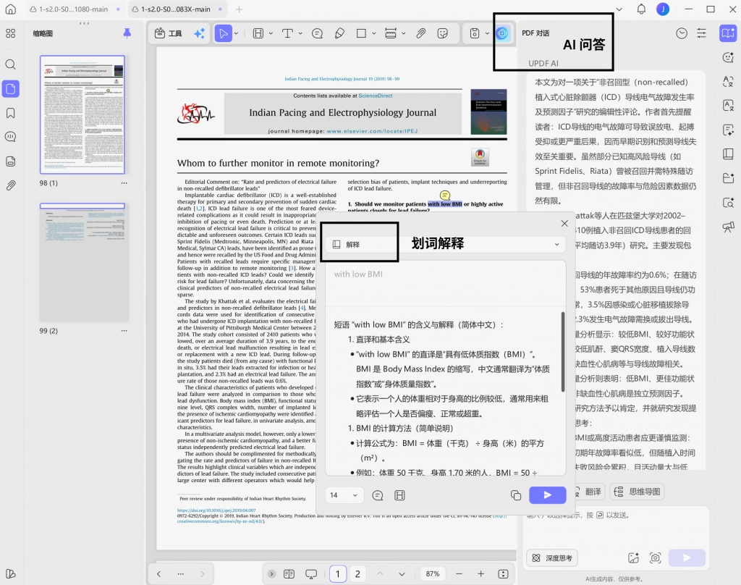741x585 pixels.
Task: Select the highlighter pen tool
Action: click(x=339, y=33)
